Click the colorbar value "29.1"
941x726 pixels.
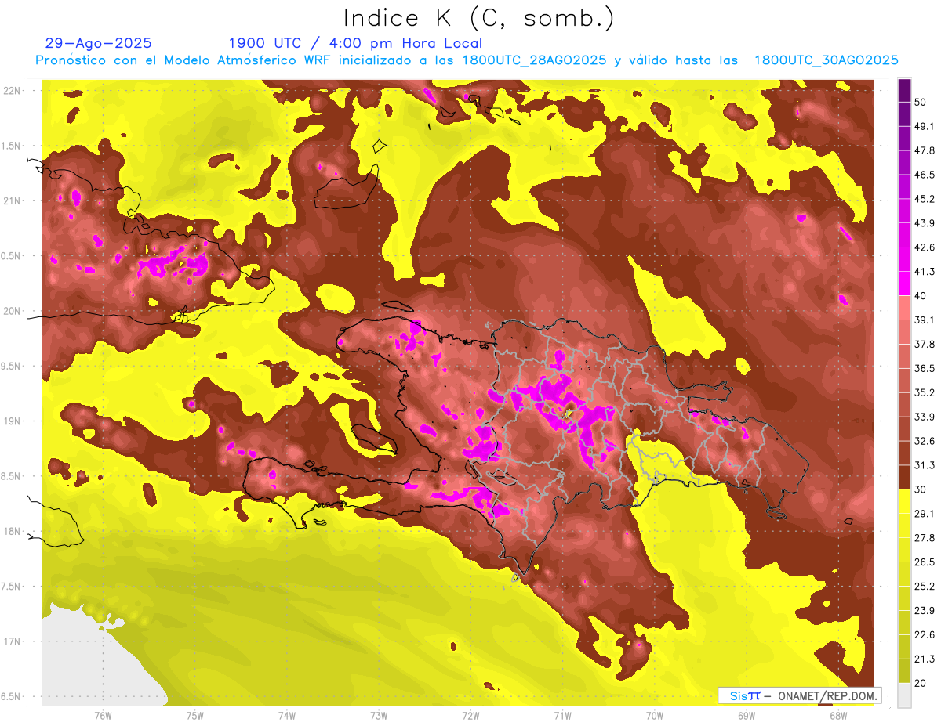click(x=925, y=514)
